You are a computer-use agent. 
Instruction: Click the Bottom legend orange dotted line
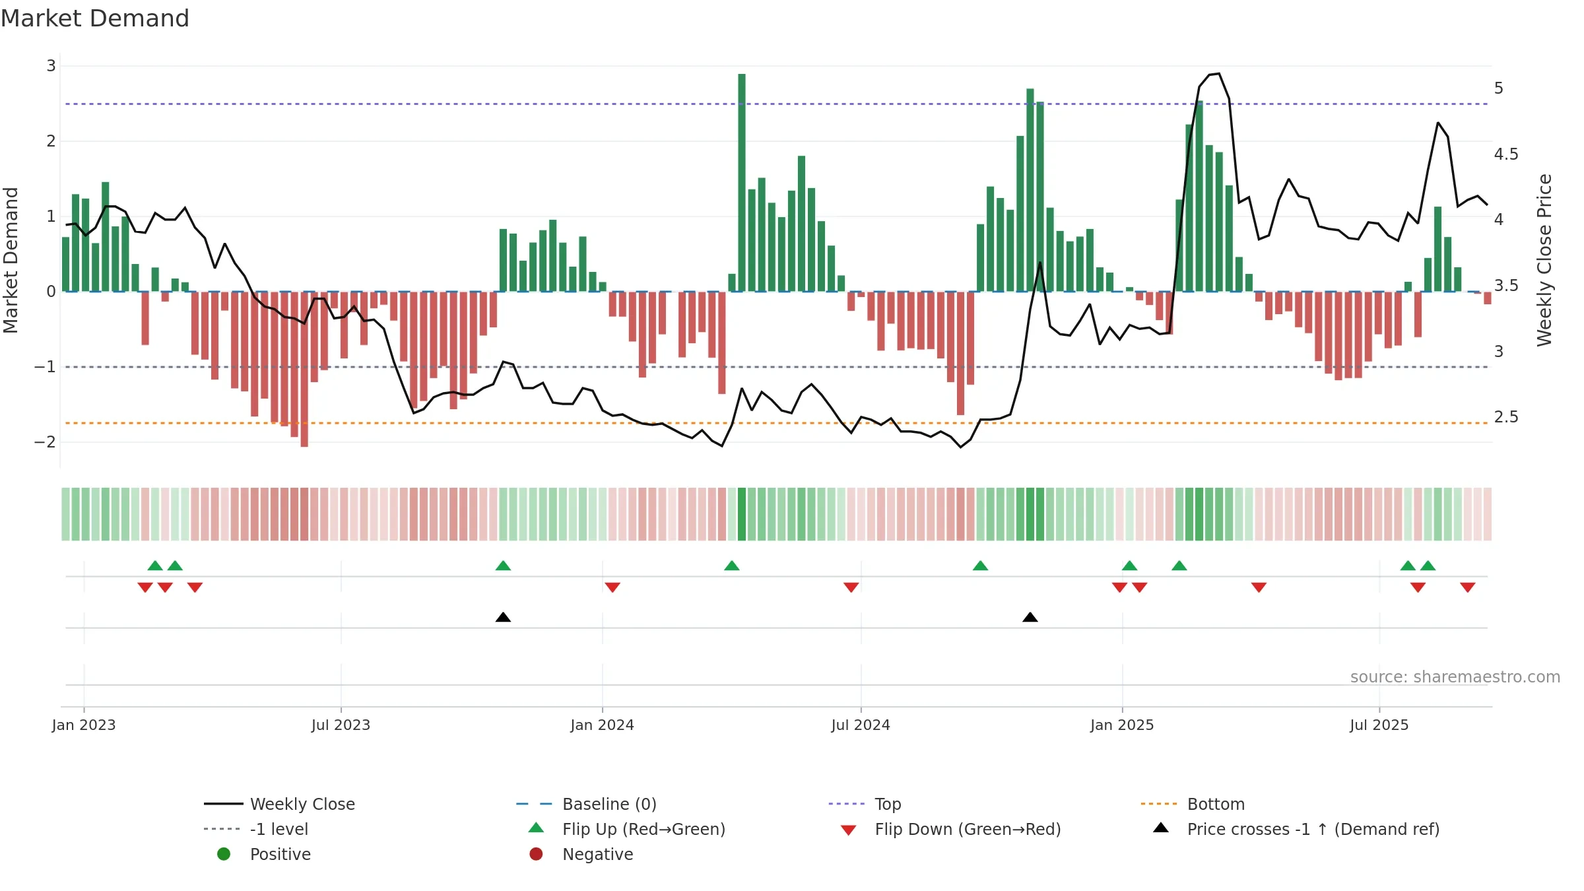click(1158, 804)
